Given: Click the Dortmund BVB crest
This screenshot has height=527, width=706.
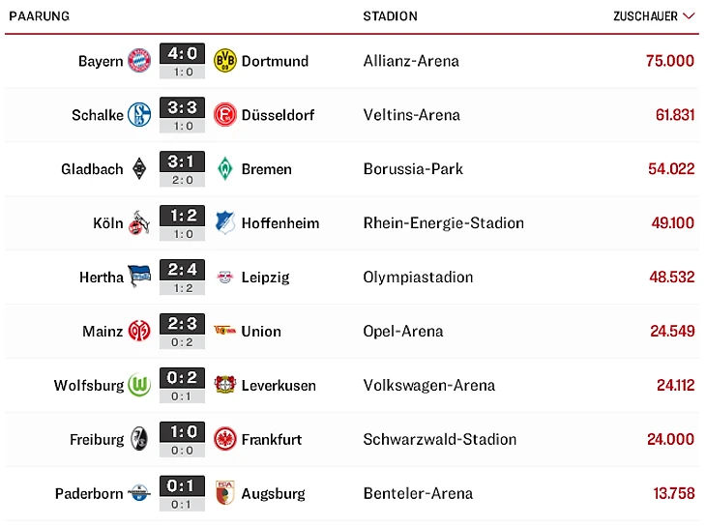Looking at the screenshot, I should (224, 61).
